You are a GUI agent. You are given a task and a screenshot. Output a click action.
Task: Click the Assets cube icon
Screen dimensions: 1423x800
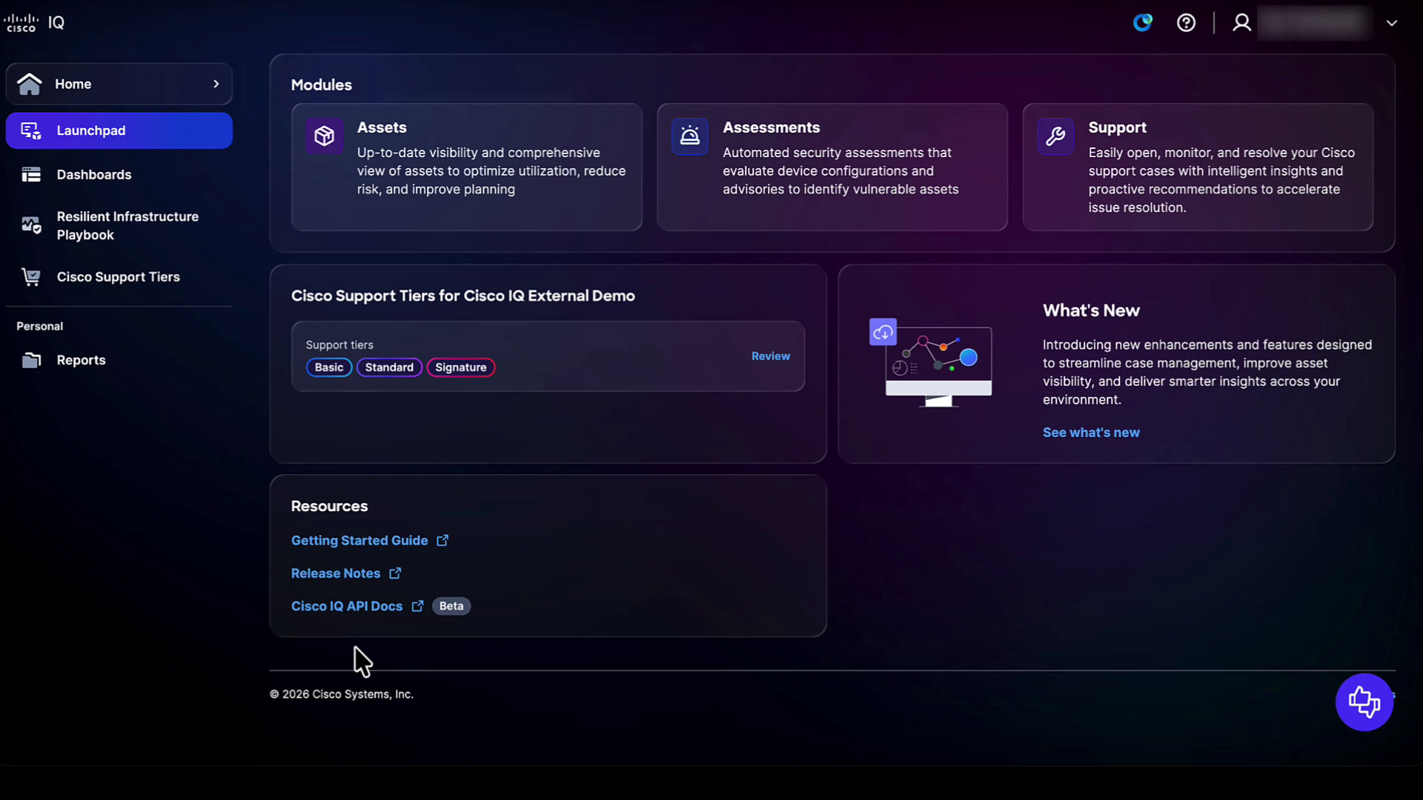click(x=324, y=136)
